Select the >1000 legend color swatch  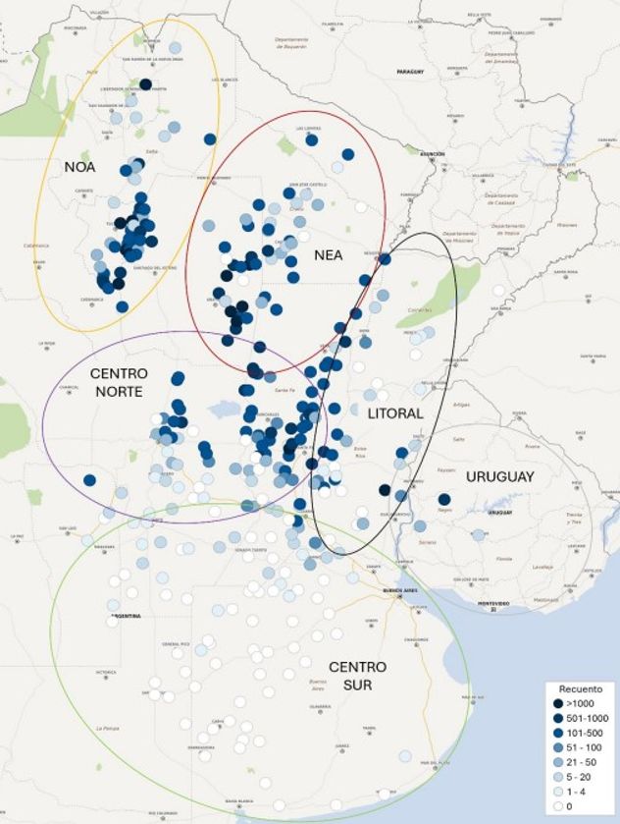pos(558,703)
